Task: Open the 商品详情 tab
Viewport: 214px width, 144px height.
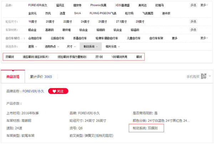Action: pos(13,77)
